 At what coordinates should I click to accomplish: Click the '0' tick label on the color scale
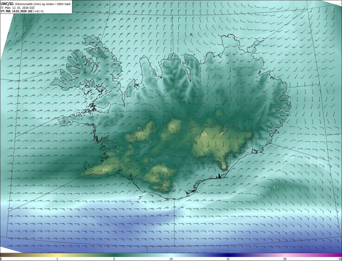(x=1, y=259)
